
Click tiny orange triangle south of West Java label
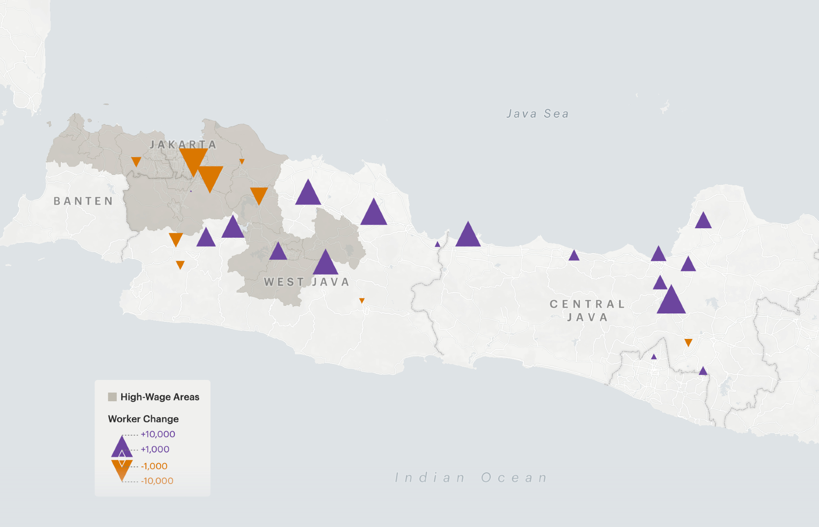pyautogui.click(x=362, y=300)
